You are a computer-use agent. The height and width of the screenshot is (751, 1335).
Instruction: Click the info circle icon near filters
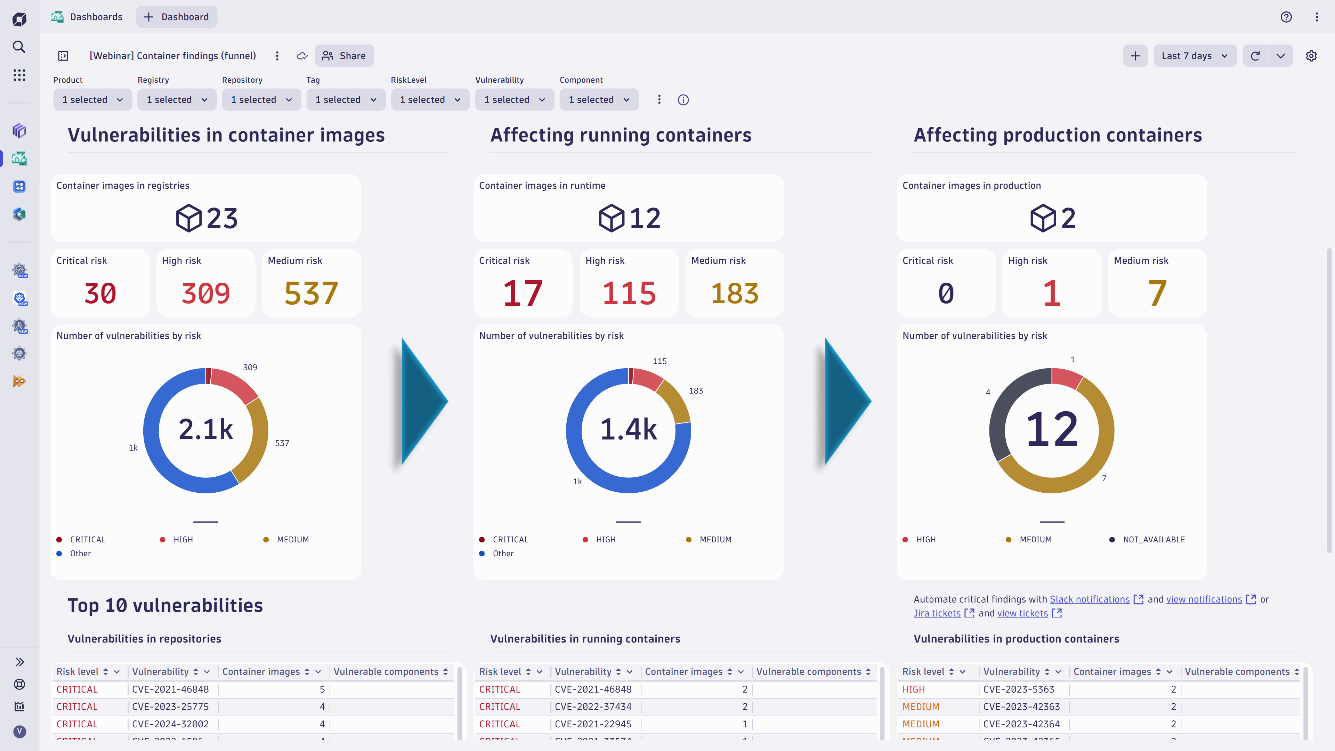(683, 99)
